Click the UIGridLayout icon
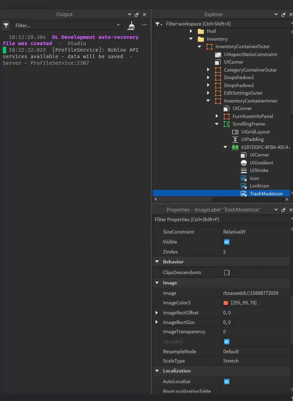Viewport: 293px width, 401px height. [235, 132]
